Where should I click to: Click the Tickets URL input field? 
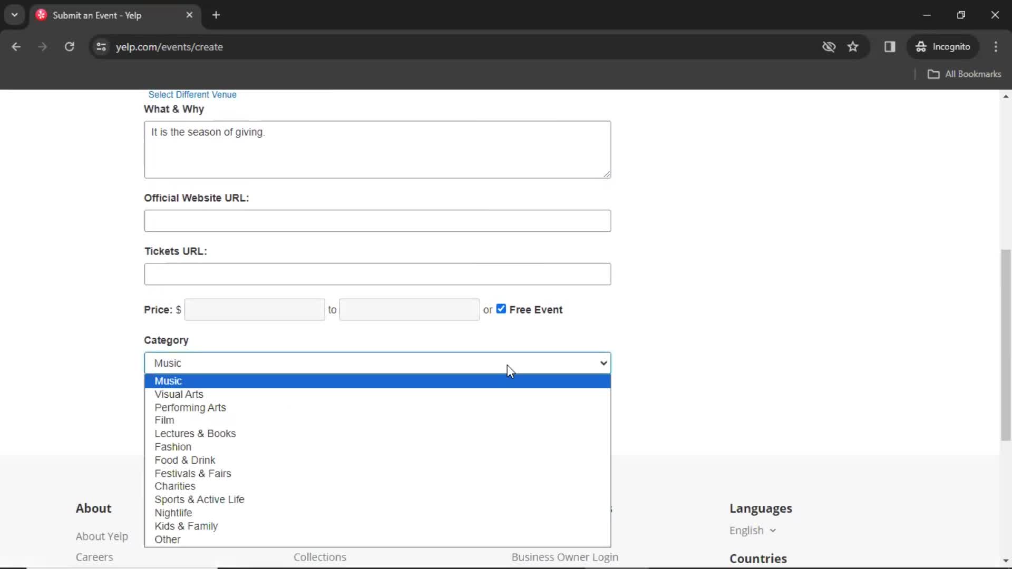[x=377, y=274]
